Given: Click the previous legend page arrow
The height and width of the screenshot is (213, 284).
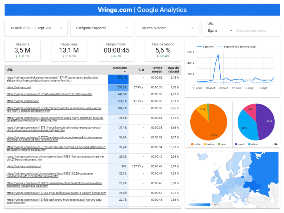Looking at the screenshot, I should [273, 144].
